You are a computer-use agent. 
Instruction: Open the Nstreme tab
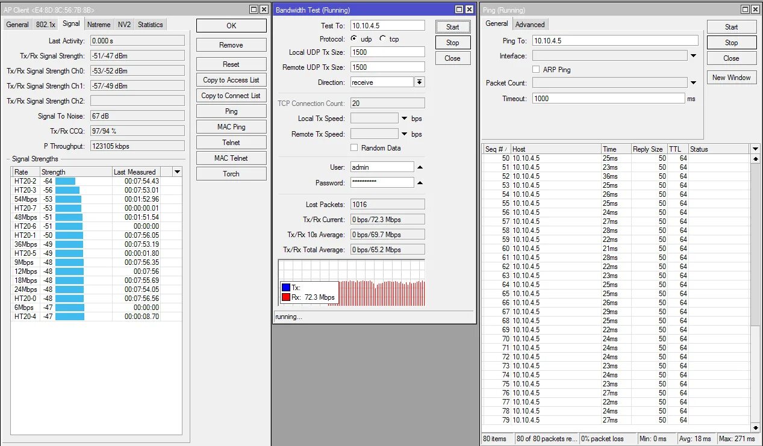click(x=99, y=25)
